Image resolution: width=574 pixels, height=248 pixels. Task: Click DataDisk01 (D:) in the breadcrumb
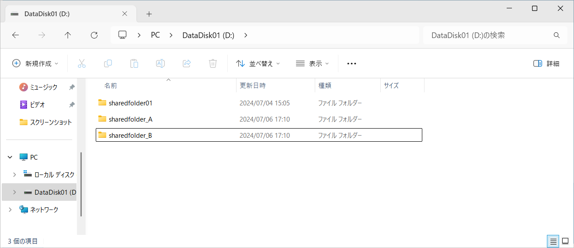[208, 35]
